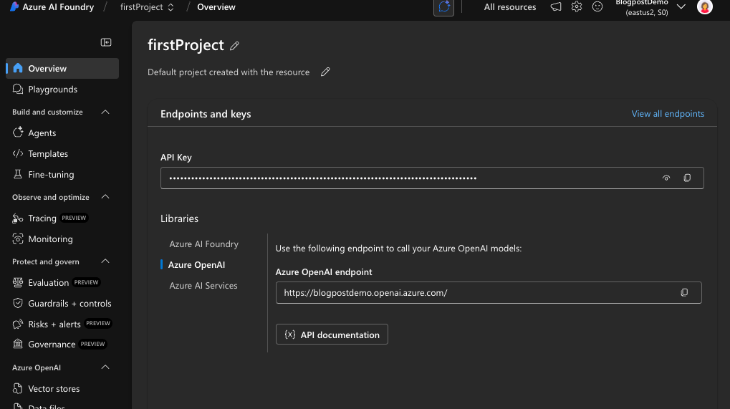Expand the BlogpostDemo resource dropdown
The height and width of the screenshot is (409, 730).
click(x=681, y=7)
